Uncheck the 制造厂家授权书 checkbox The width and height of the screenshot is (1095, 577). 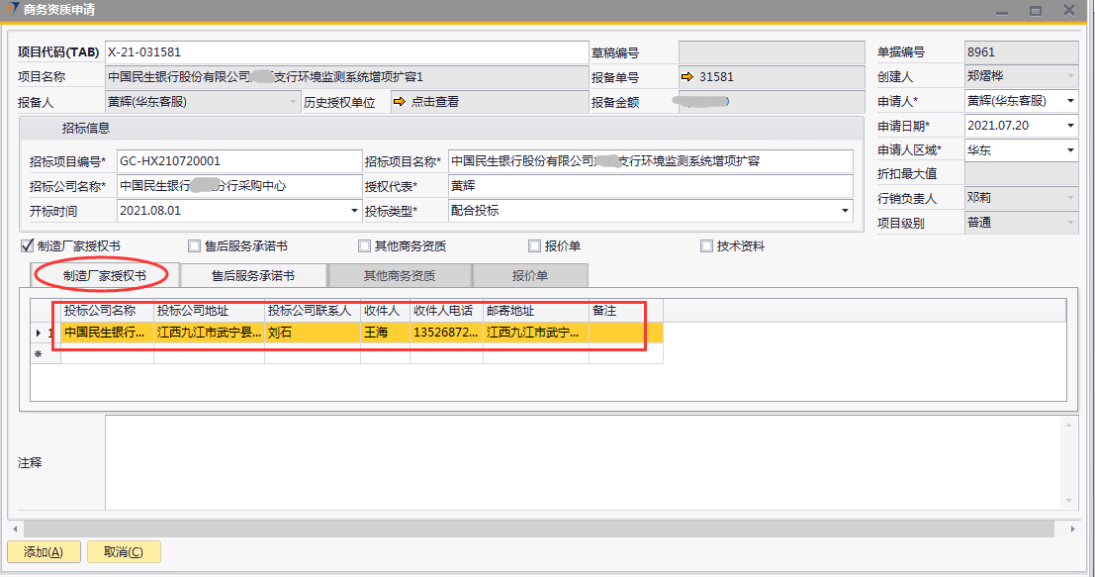[27, 246]
